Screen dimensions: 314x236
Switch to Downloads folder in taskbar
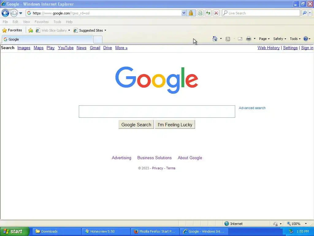pyautogui.click(x=57, y=231)
